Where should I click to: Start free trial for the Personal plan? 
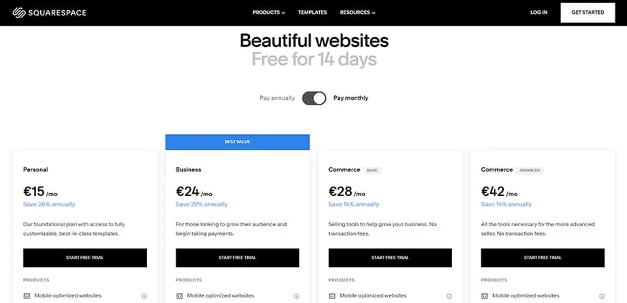click(85, 258)
